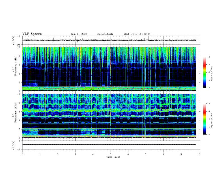Screen dimensions: 224x173
Task: Click the "8" kHz tick on ch.1 frequency axis
Action: coord(20,56)
